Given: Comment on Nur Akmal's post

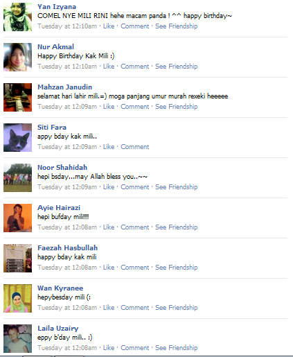Looking at the screenshot, I should (x=135, y=67).
